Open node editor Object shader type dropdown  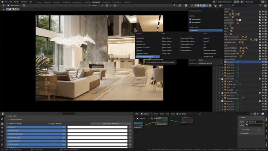point(147,114)
